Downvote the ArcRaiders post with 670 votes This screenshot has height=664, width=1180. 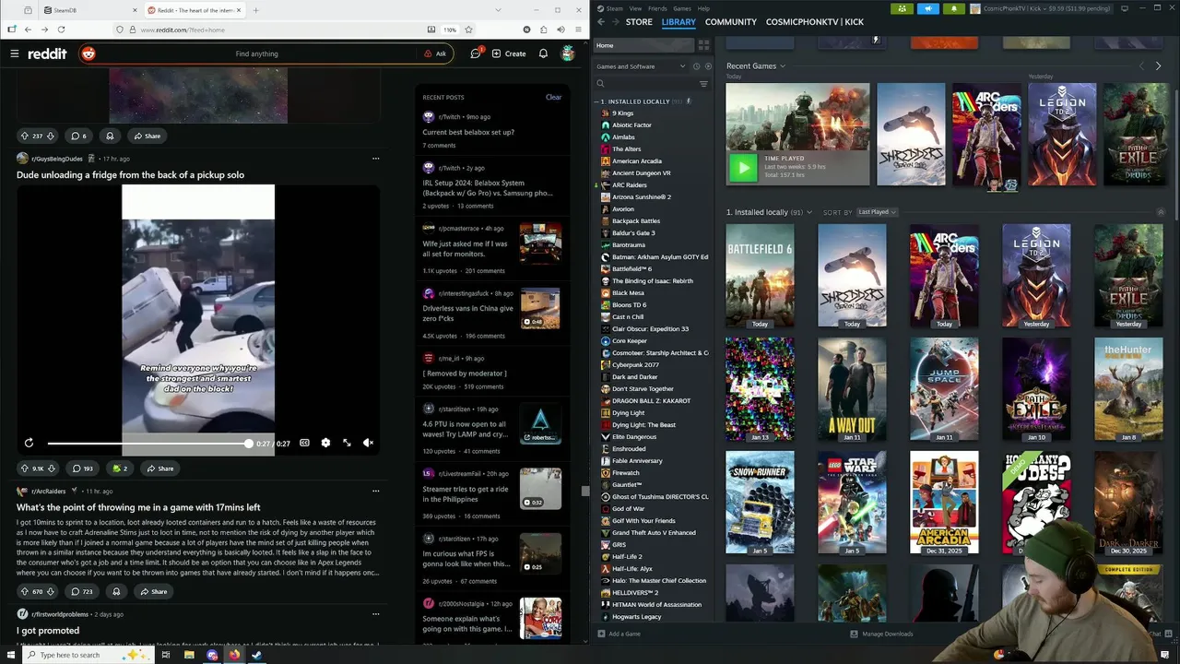tap(51, 591)
